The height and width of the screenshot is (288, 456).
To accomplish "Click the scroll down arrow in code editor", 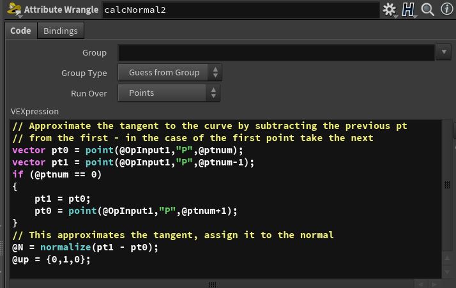I will tap(447, 273).
